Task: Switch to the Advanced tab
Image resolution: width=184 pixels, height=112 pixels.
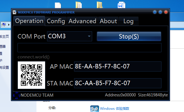Action: pyautogui.click(x=82, y=21)
